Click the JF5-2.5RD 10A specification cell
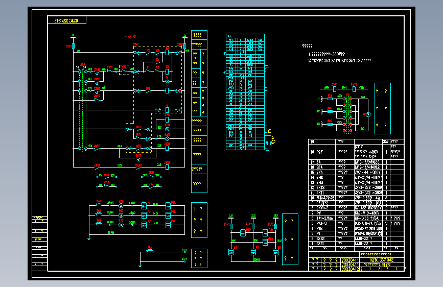The image size is (443, 287). click(368, 203)
